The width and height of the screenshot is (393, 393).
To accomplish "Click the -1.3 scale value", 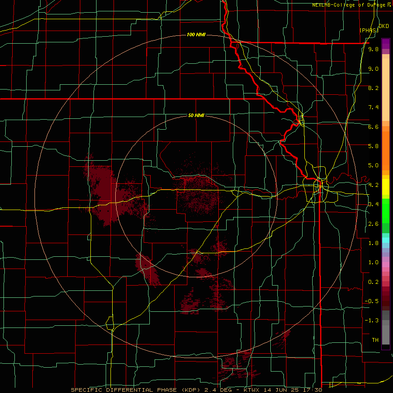I will coord(372,321).
